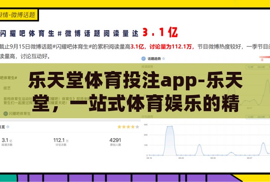Click the 综艺 category label
Screen dimensions: 270x182
(7, 88)
